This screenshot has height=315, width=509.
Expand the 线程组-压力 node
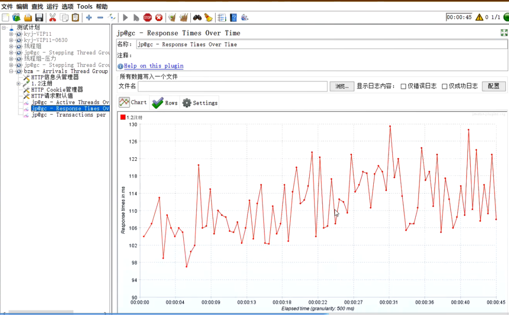pos(11,59)
